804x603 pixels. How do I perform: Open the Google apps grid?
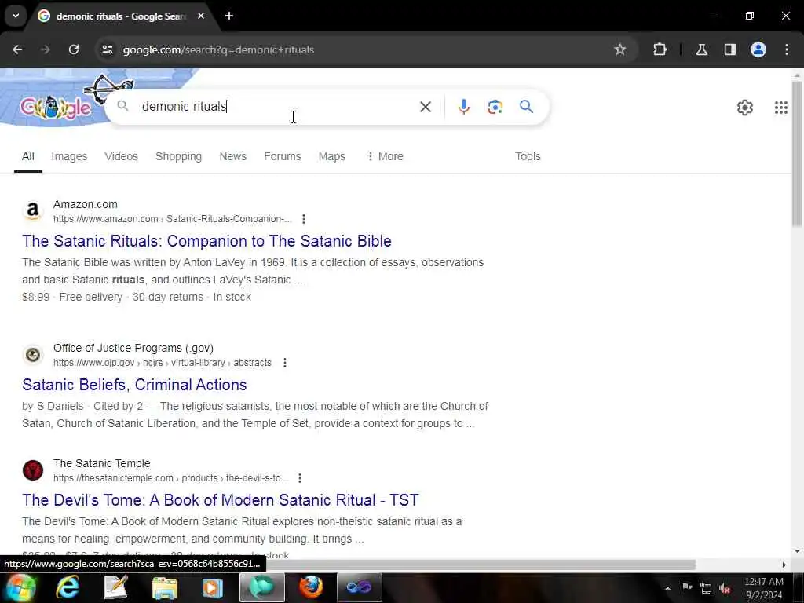pos(780,108)
